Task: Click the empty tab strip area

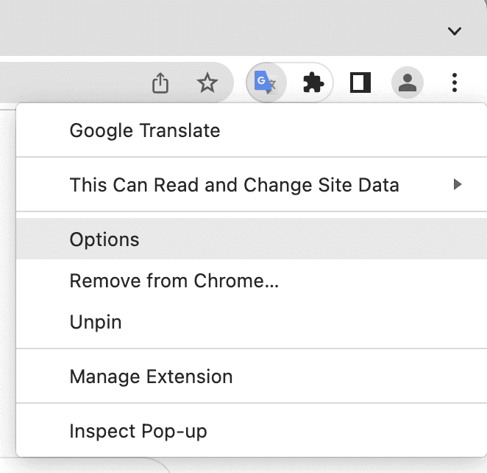Action: coord(221,29)
